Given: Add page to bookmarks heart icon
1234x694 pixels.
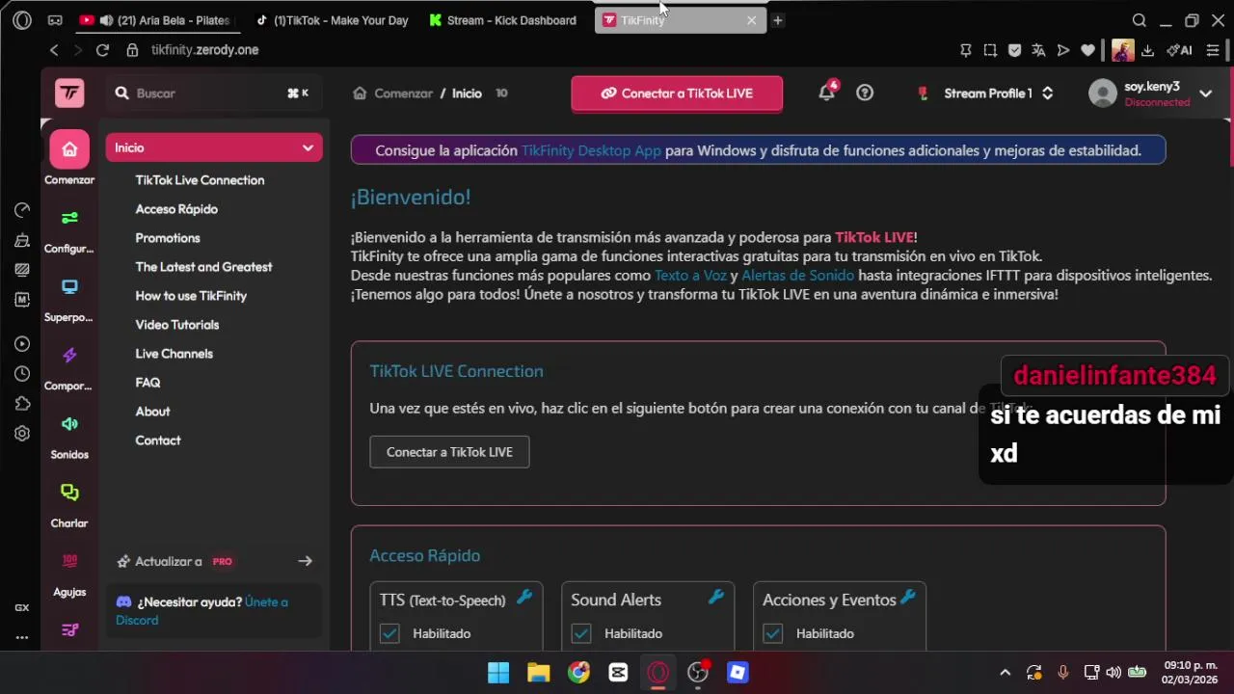Looking at the screenshot, I should [1088, 50].
